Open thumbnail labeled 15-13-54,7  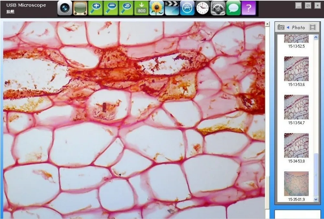click(296, 107)
